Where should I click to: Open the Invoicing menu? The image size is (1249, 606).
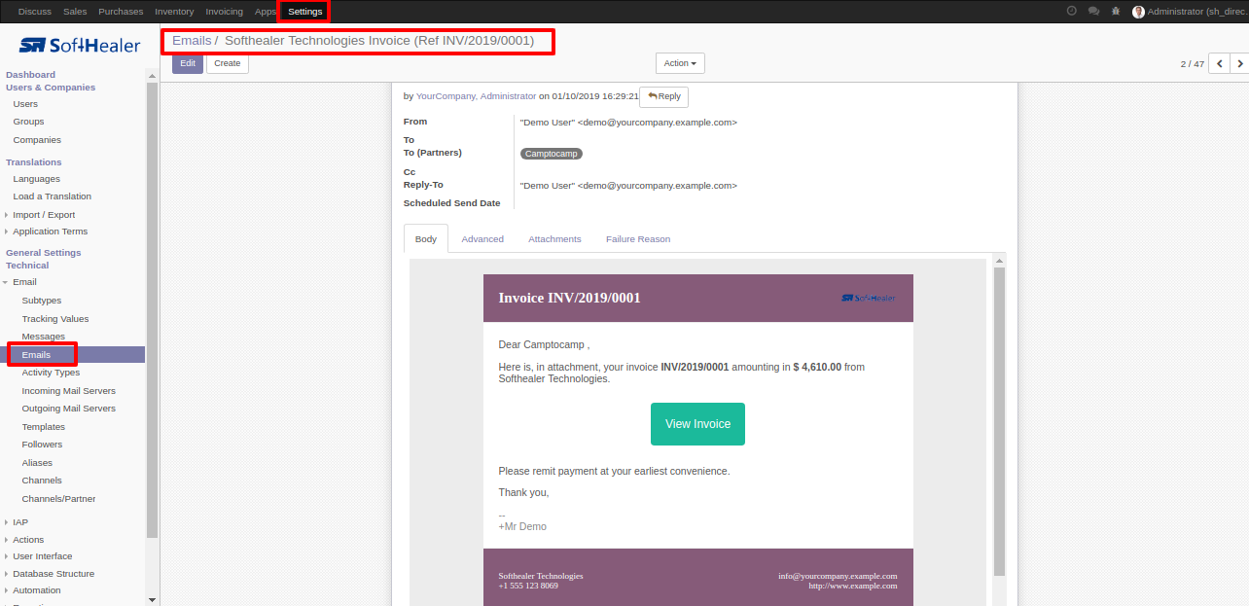(225, 12)
